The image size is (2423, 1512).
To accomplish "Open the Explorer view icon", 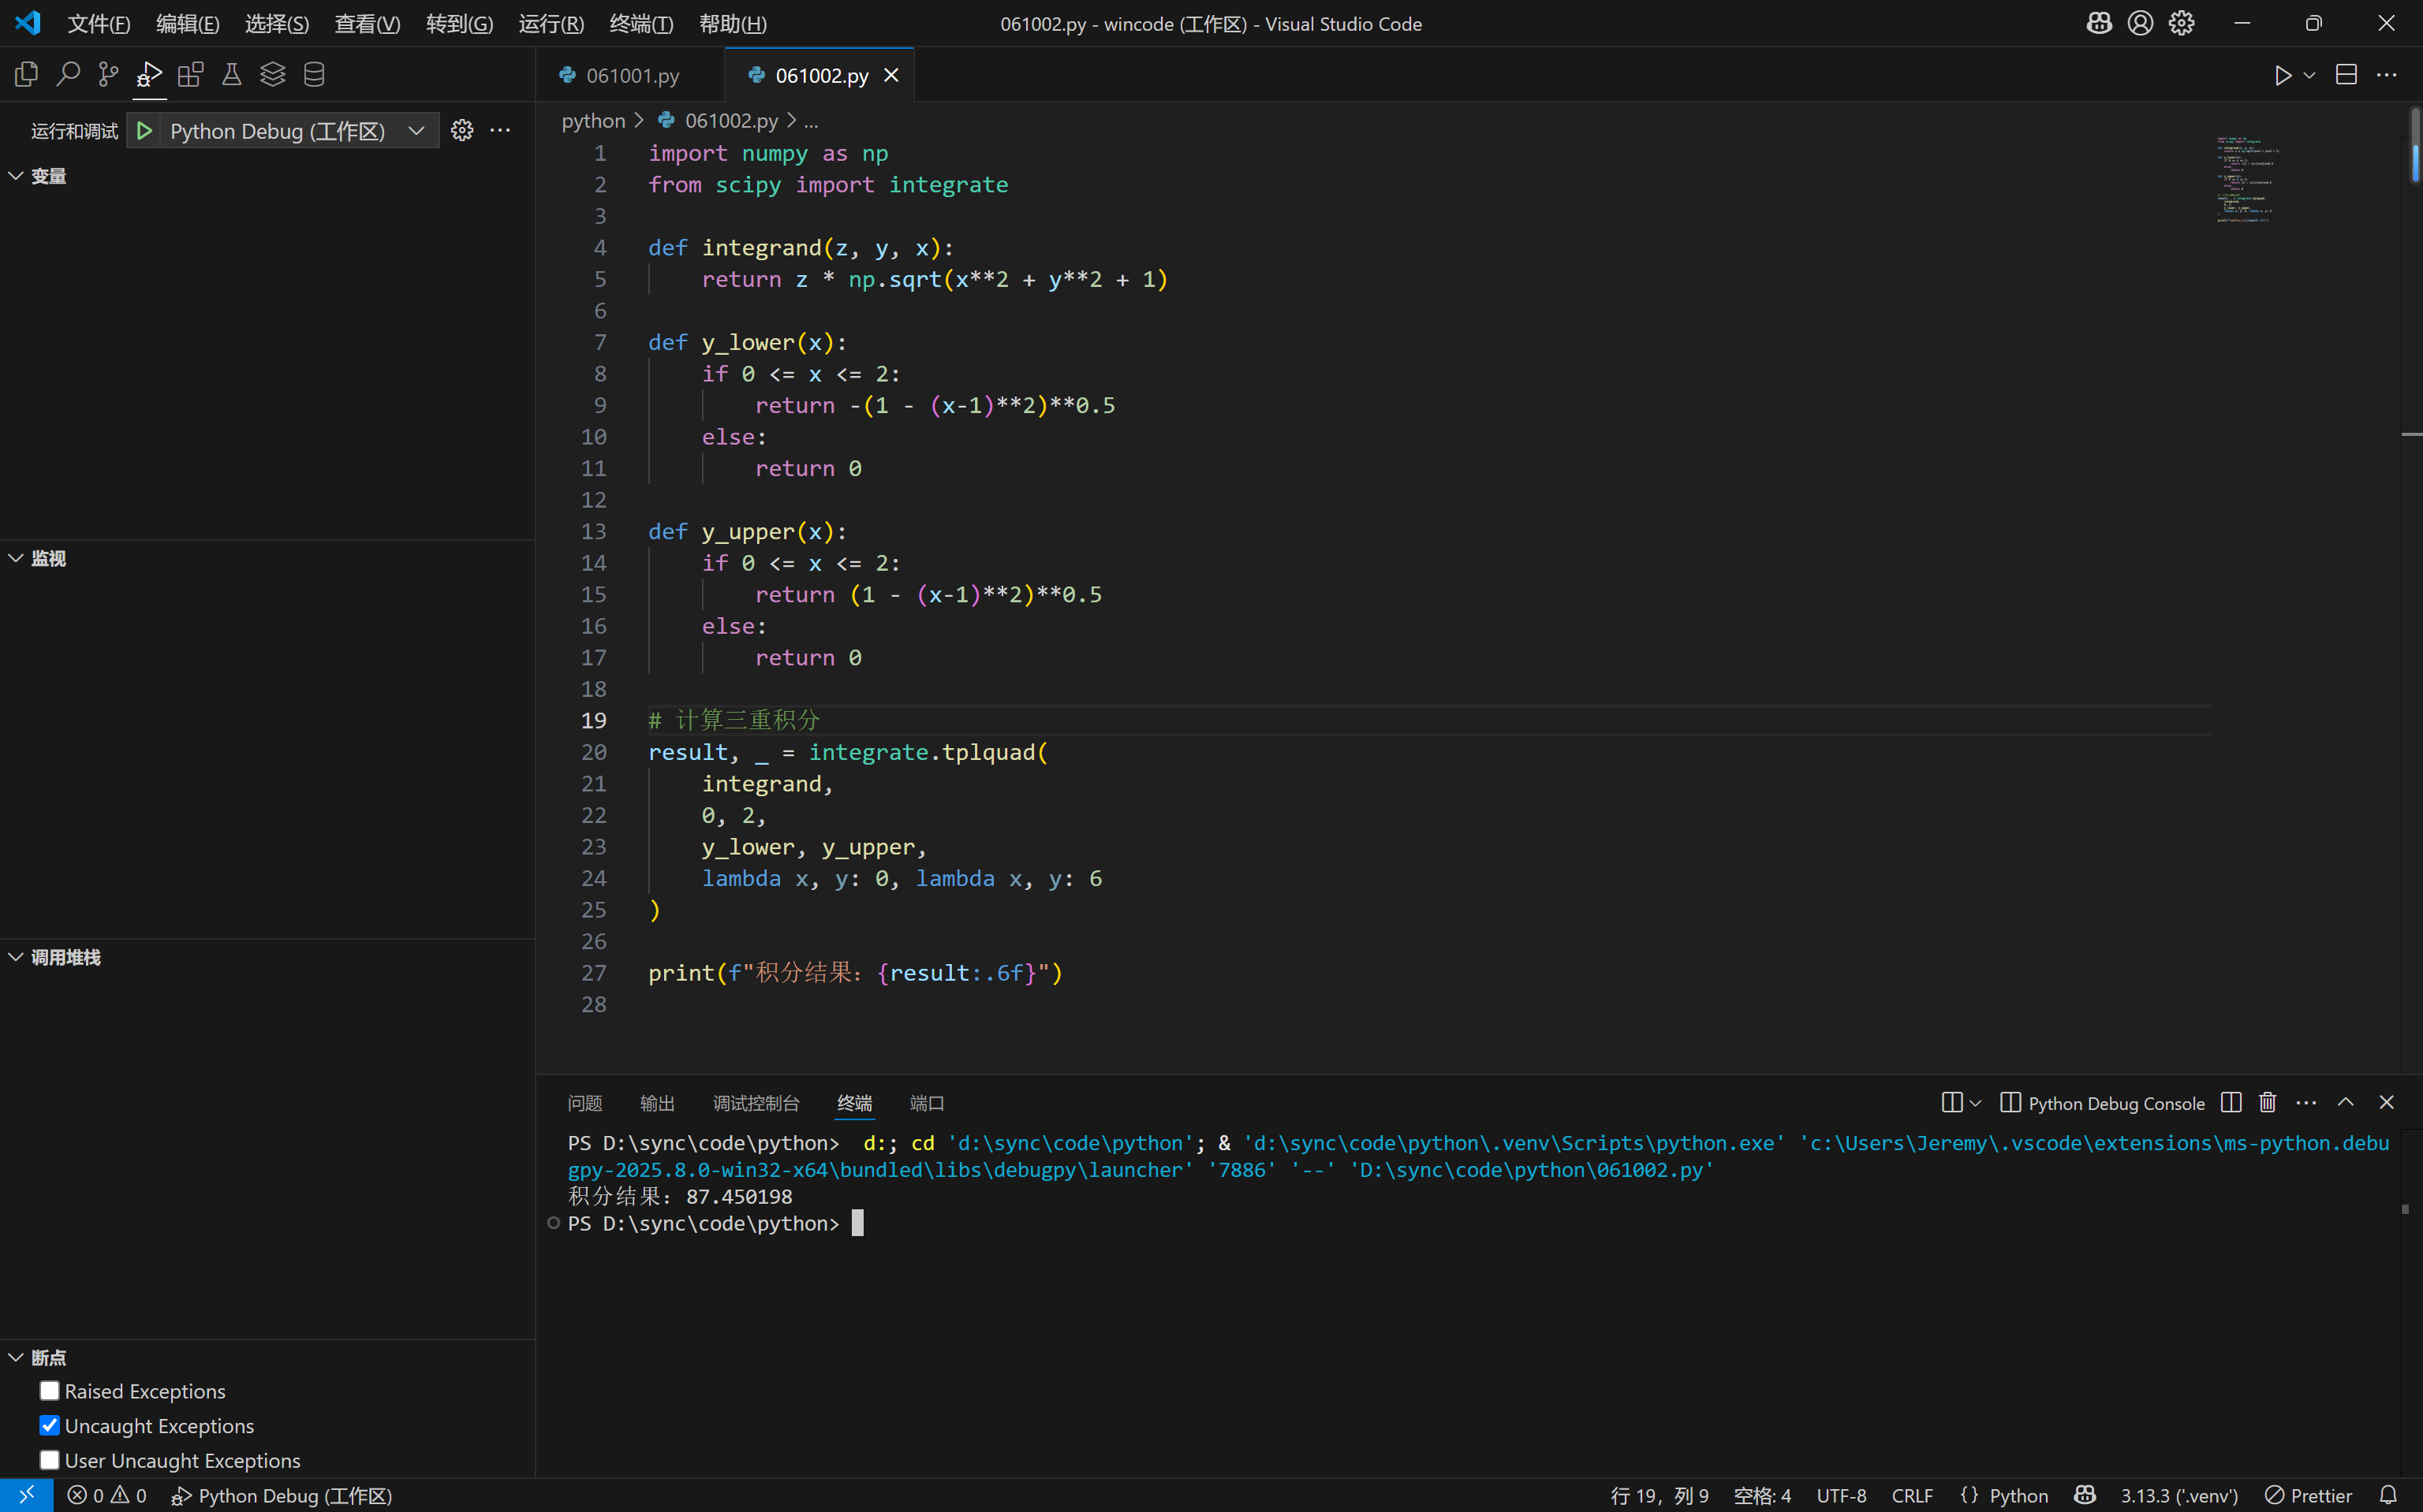I will point(27,74).
